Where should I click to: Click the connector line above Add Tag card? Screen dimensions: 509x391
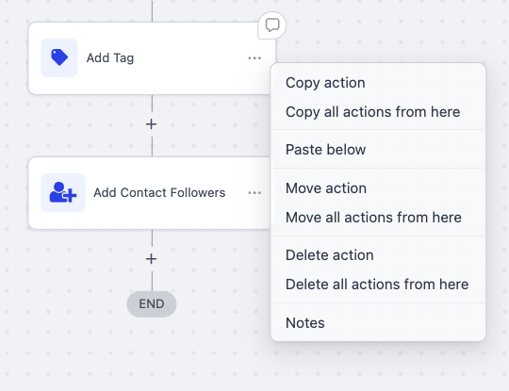(x=152, y=10)
